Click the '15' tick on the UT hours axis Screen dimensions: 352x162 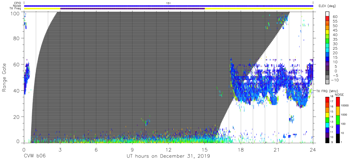coord(205,149)
